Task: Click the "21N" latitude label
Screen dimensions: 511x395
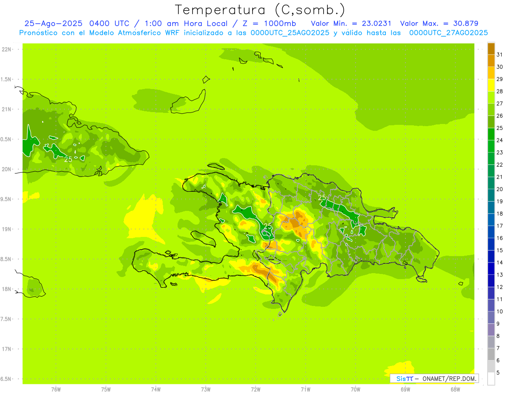Action: click(x=6, y=109)
